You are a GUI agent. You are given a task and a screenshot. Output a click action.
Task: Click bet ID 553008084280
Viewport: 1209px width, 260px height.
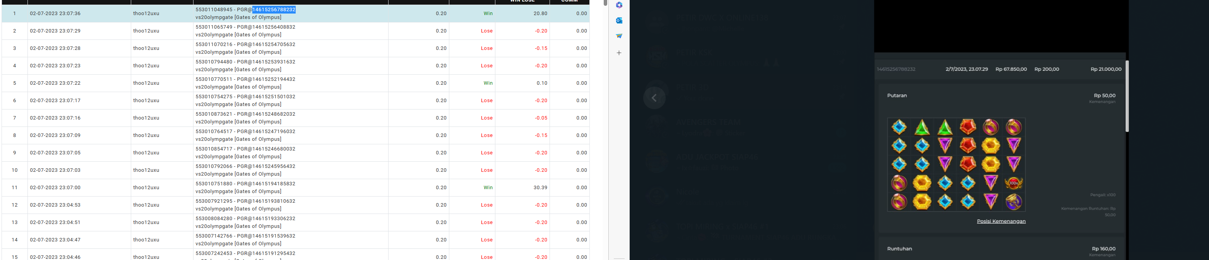(214, 219)
